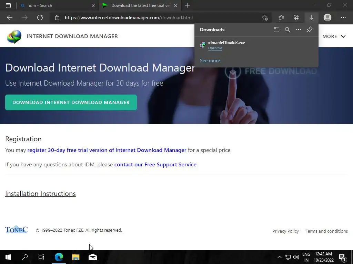The width and height of the screenshot is (353, 264).
Task: Open more options in Downloads panel
Action: 299,30
